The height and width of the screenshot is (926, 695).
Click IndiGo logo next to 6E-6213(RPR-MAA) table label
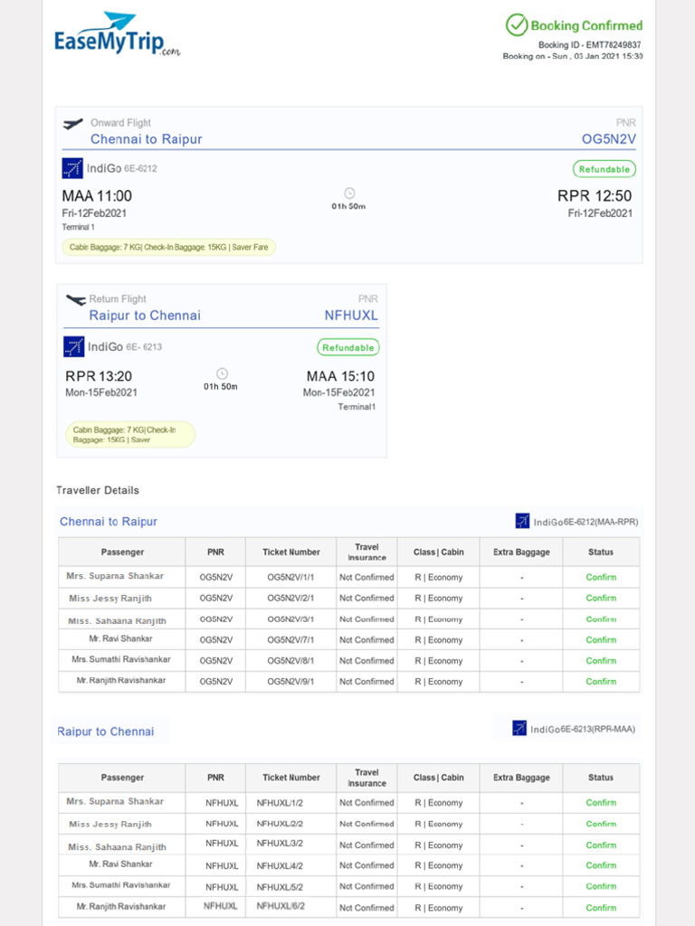coord(519,728)
